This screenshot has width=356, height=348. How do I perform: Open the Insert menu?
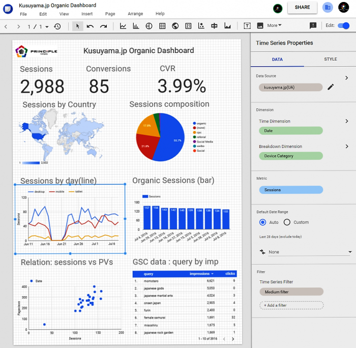[x=87, y=14]
